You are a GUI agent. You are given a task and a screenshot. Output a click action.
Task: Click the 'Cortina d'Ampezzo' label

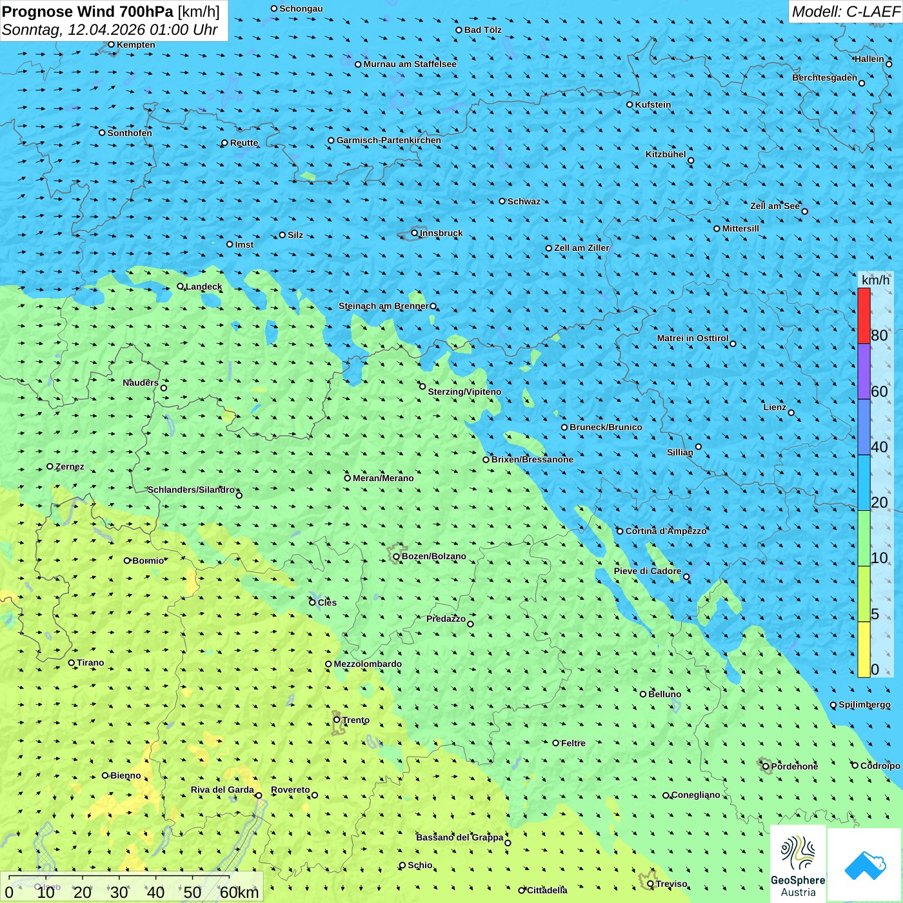pos(666,531)
